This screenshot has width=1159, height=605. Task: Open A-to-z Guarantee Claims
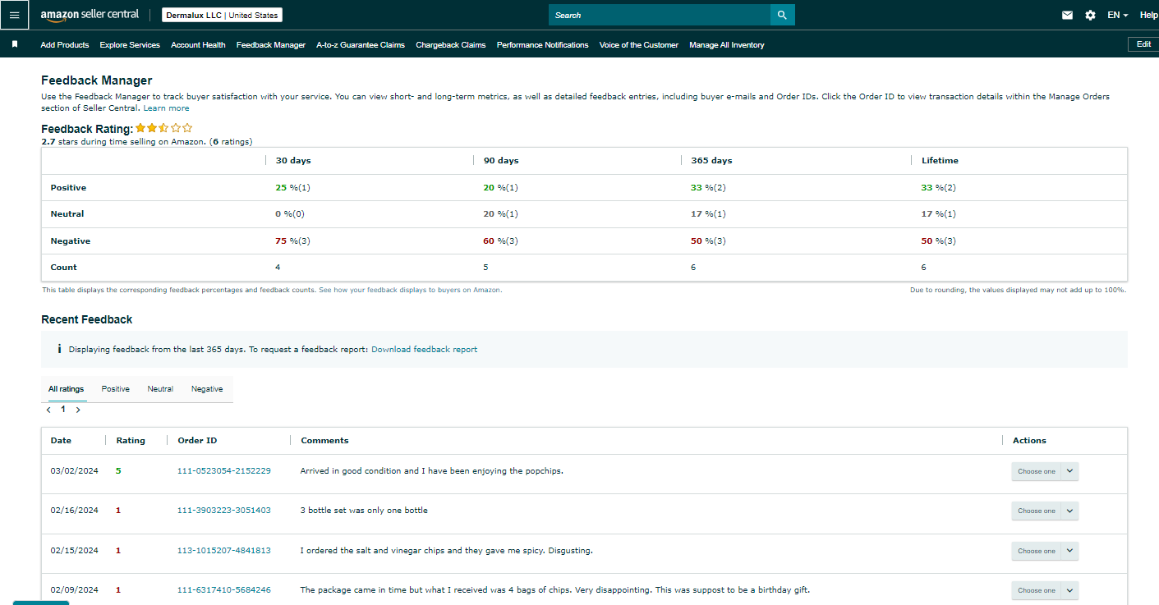pos(361,45)
